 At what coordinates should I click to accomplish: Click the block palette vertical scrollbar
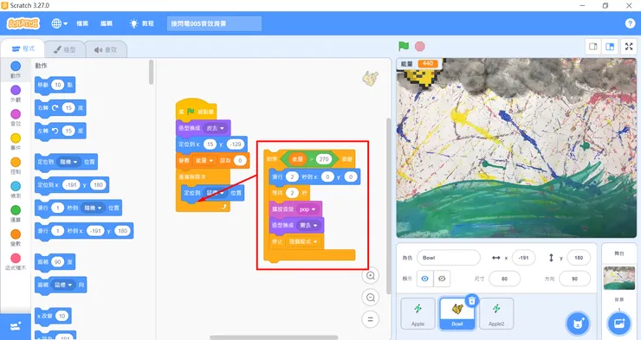(152, 73)
